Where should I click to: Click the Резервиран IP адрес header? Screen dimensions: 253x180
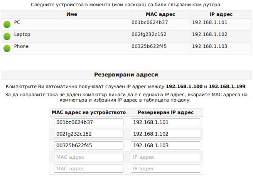click(165, 112)
